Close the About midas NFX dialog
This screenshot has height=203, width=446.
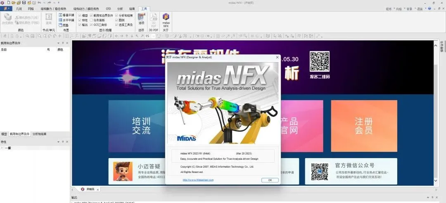tap(278, 57)
